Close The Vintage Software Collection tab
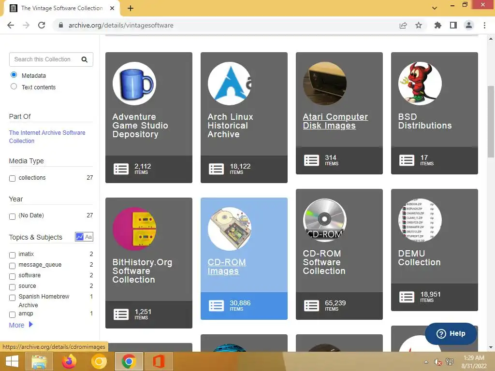This screenshot has width=495, height=371. (112, 8)
